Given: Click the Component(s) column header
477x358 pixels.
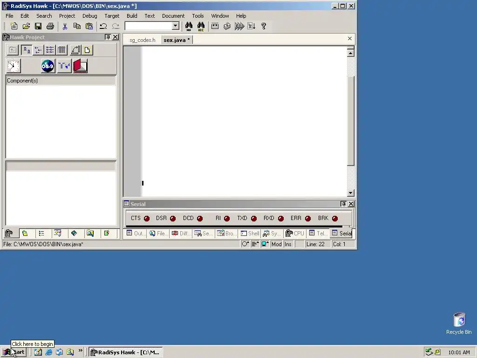Looking at the screenshot, I should coord(61,81).
